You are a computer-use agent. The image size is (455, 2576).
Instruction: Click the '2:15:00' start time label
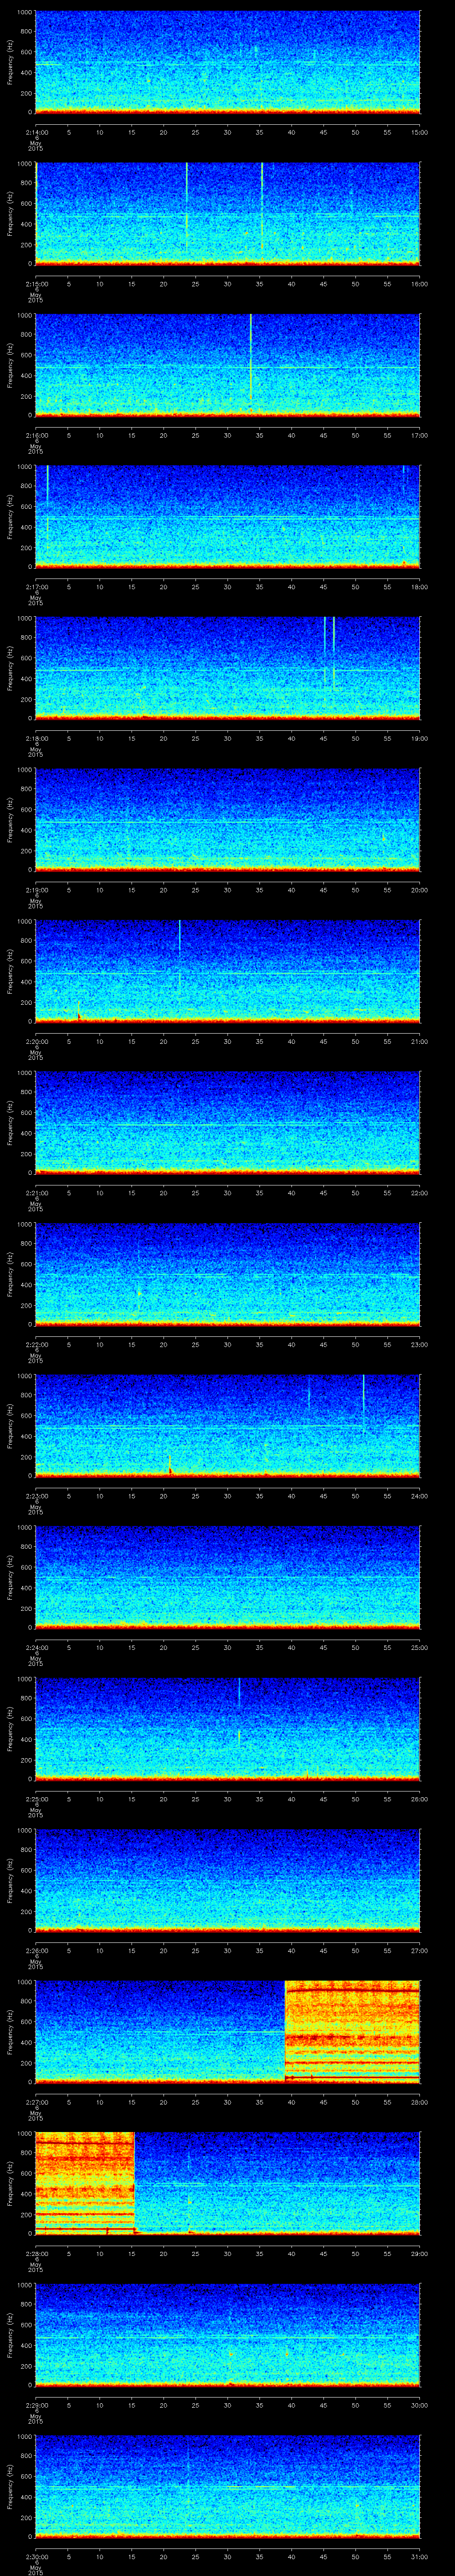point(36,284)
